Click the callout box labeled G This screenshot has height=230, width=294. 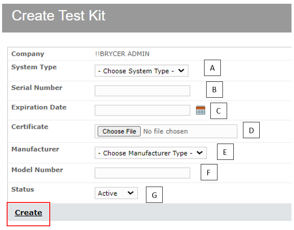tap(154, 195)
